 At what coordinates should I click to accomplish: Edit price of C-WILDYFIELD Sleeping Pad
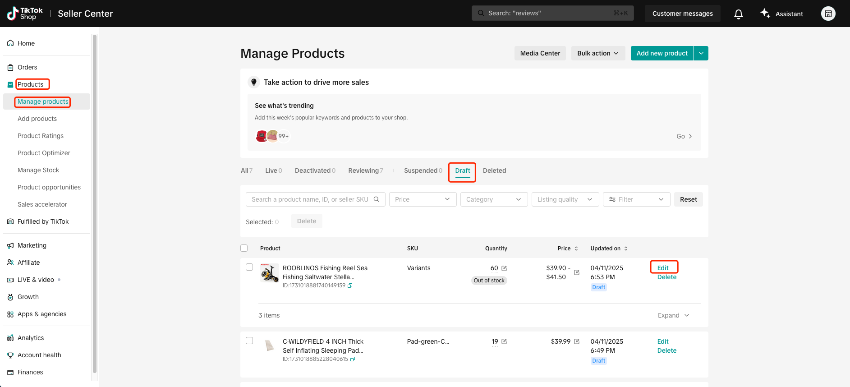(577, 341)
